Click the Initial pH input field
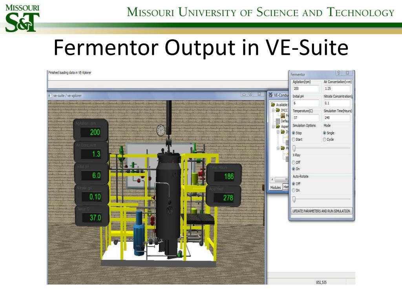The image size is (402, 301). click(305, 103)
